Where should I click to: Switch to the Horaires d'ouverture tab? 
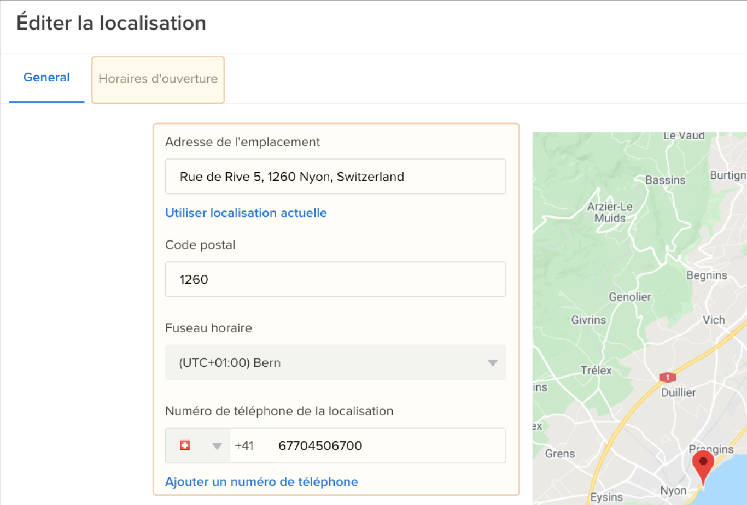coord(158,79)
